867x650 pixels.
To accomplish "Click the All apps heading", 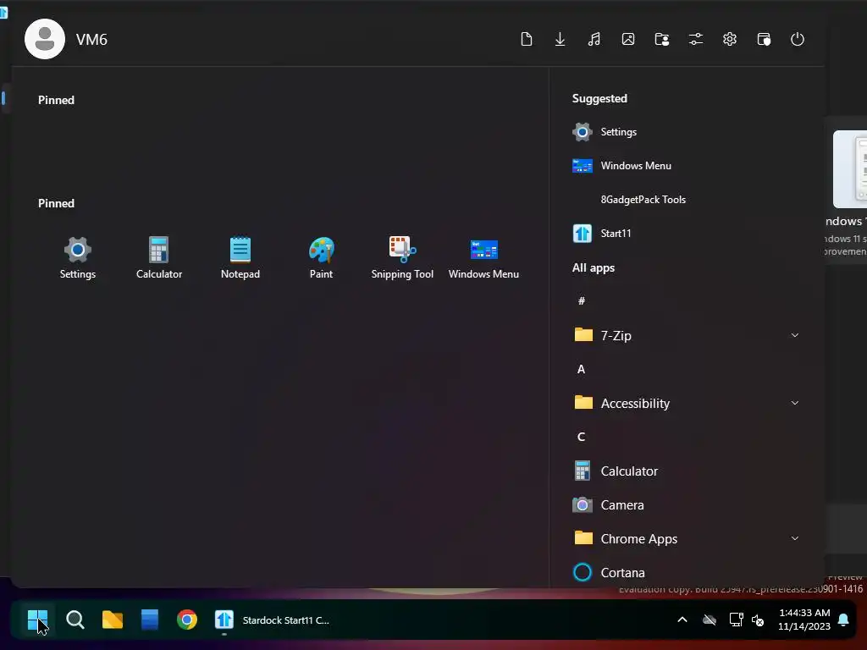I will pos(594,268).
